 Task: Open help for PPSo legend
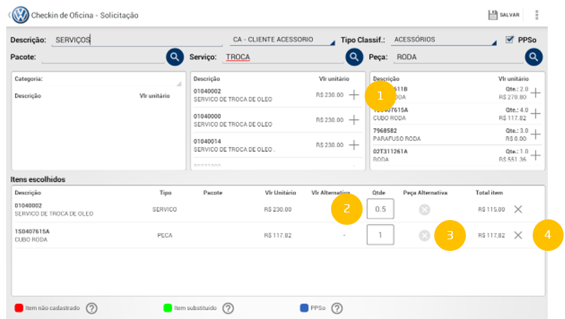click(337, 308)
